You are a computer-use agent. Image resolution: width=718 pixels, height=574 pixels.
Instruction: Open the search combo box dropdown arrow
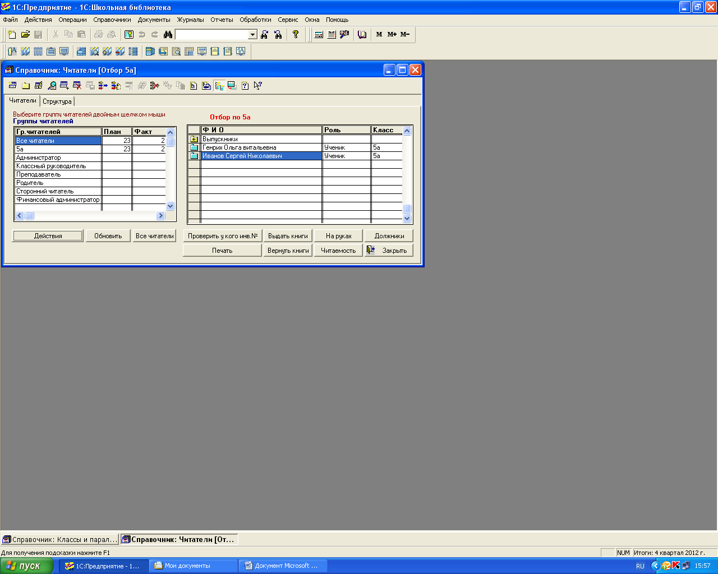(252, 35)
